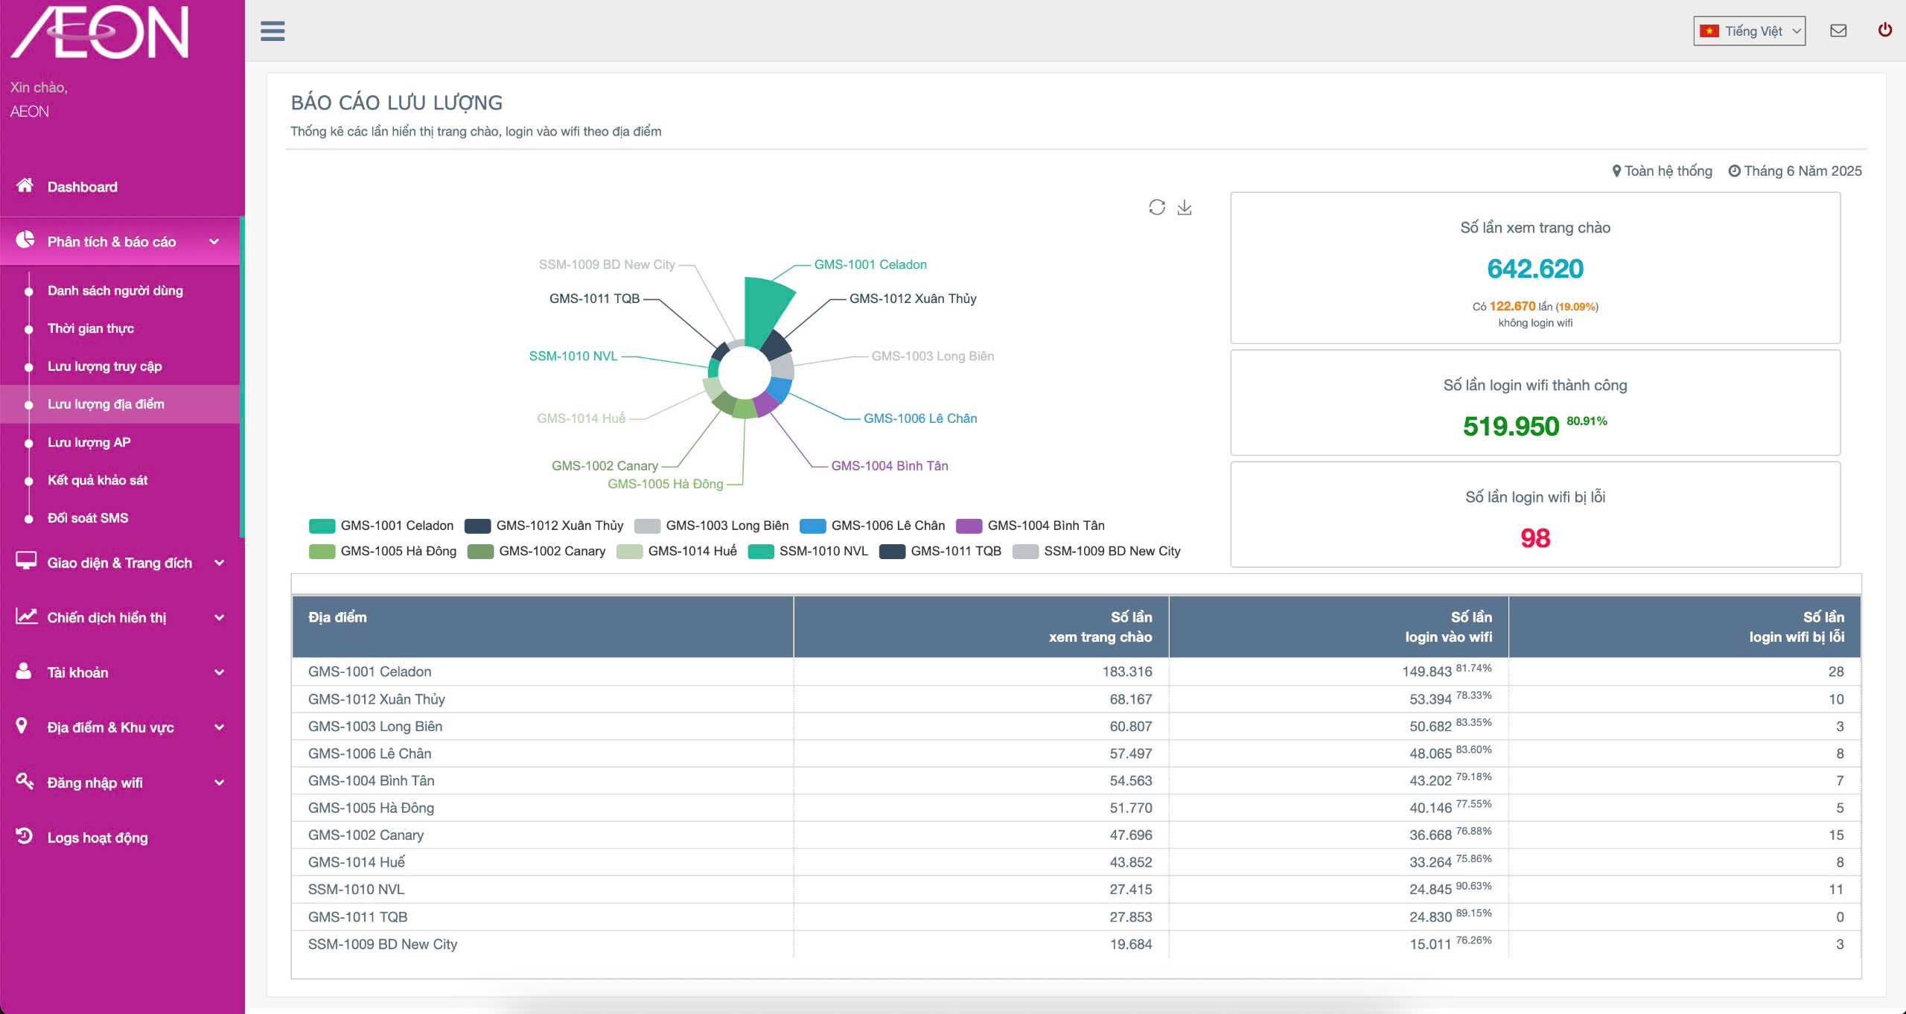Select GMS-1001 Celadon table row name
The height and width of the screenshot is (1014, 1906).
coord(369,672)
